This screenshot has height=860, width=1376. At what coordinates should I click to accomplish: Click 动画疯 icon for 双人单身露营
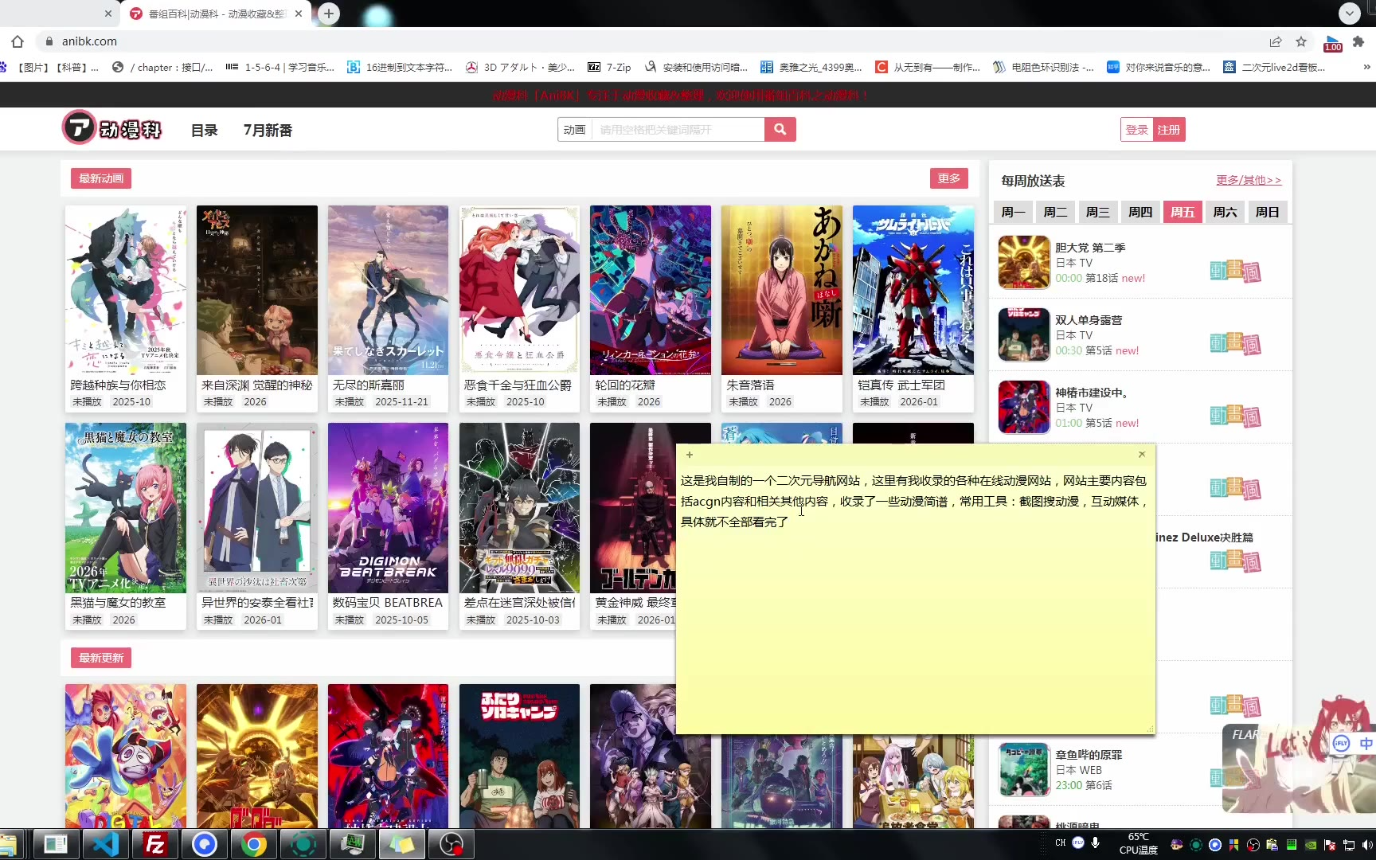(1235, 343)
